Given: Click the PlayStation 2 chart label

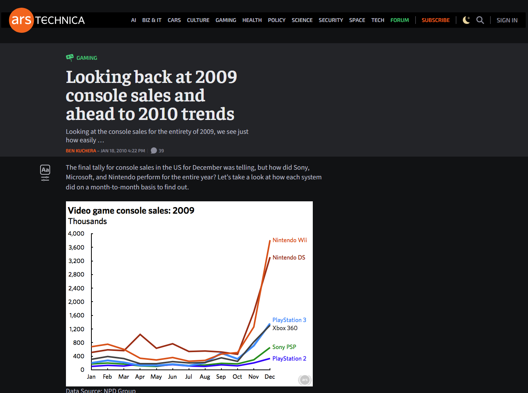Looking at the screenshot, I should tap(289, 359).
